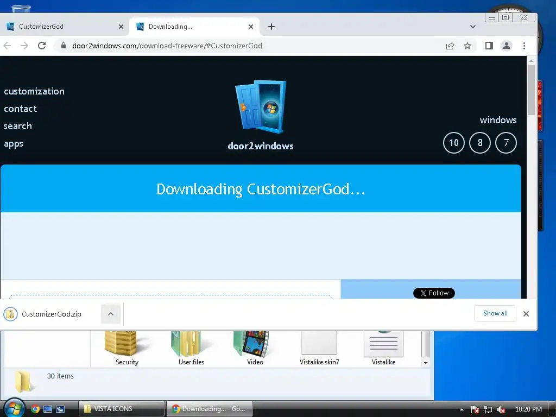
Task: Click the webpage vertical scrollbar thumb
Action: click(x=531, y=90)
